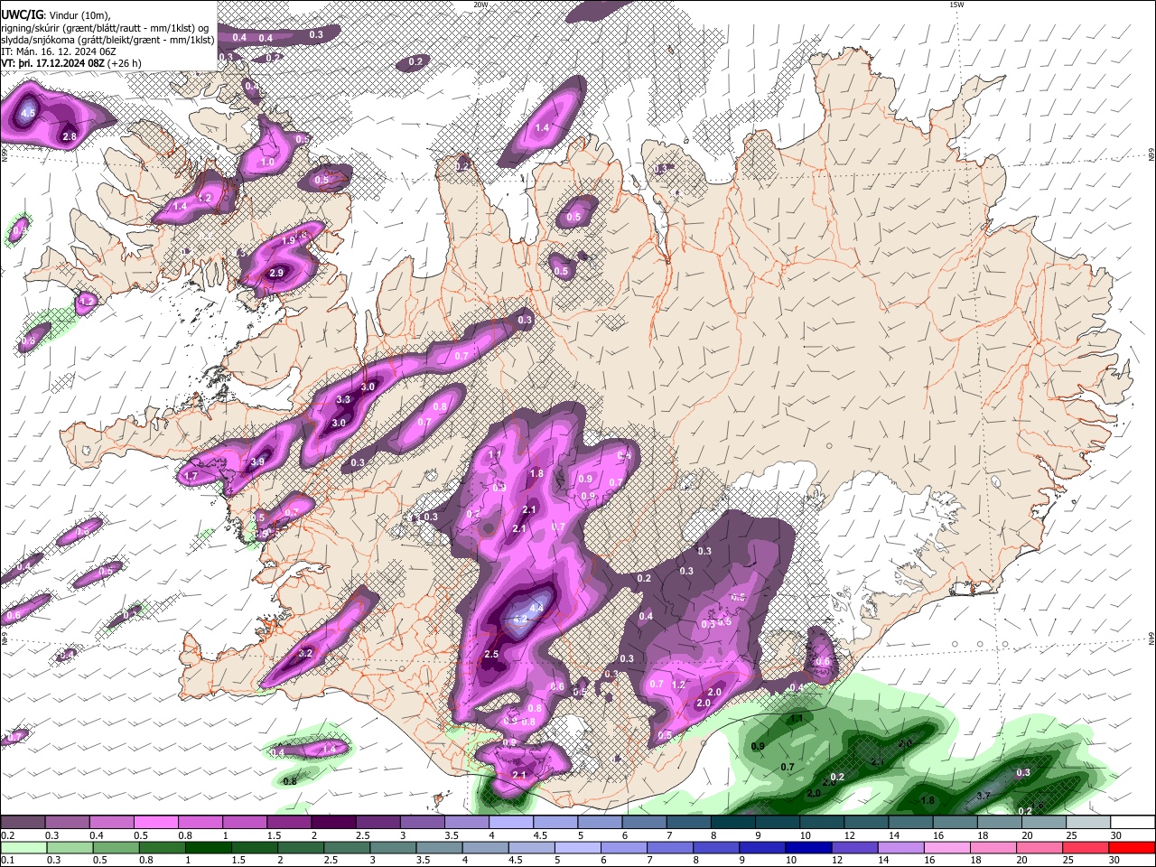Image resolution: width=1156 pixels, height=867 pixels.
Task: Click the 'rigning/skúrir' legend description line
Action: click(x=105, y=27)
